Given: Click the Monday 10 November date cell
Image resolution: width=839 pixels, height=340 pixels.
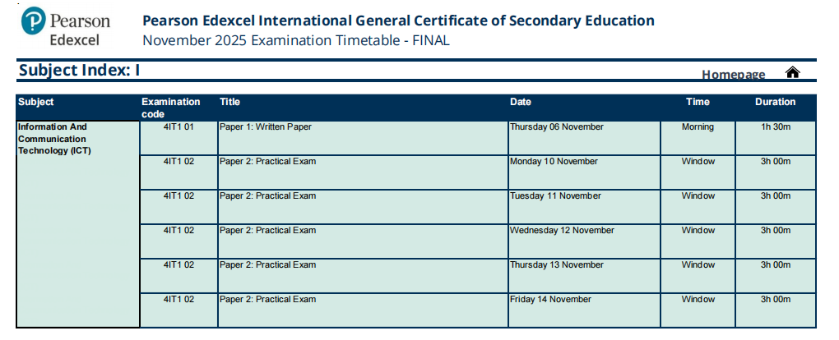Looking at the screenshot, I should [x=554, y=162].
